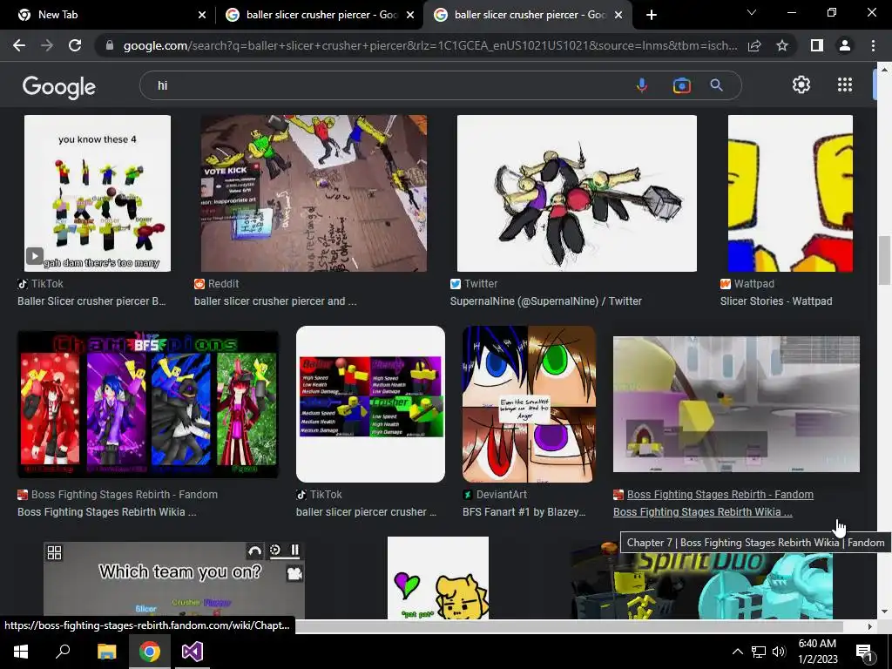Open the TikTok class stats image
892x669 pixels.
coord(370,404)
